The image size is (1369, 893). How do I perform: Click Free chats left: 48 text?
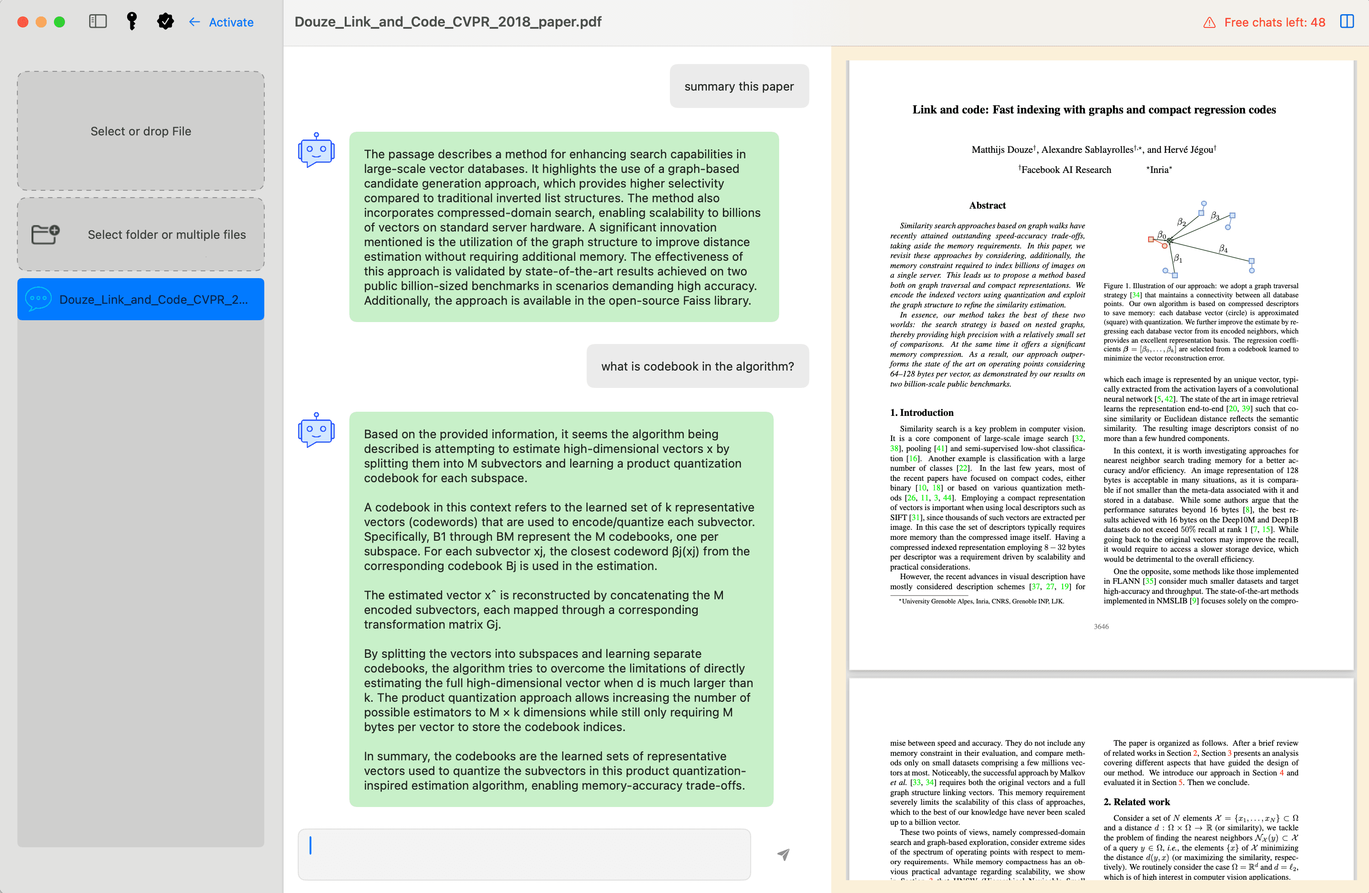[1274, 22]
